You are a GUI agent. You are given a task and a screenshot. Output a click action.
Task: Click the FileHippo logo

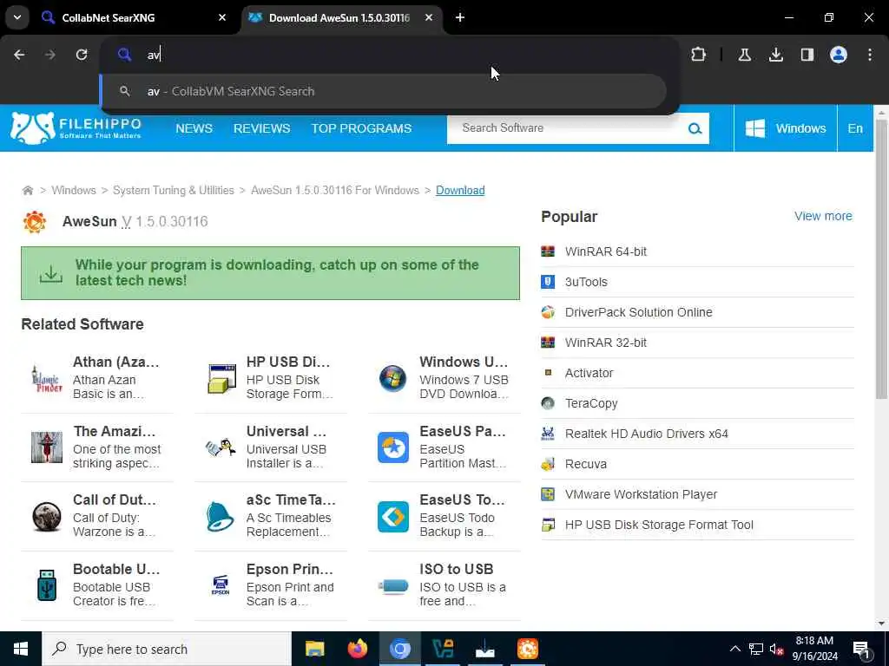[x=76, y=128]
